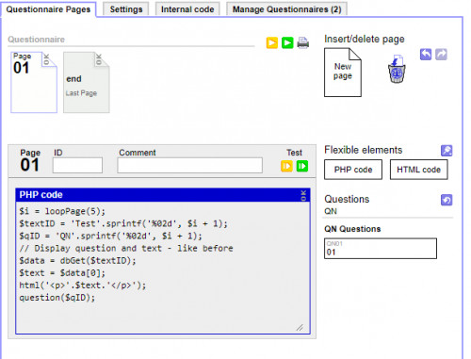
Task: Insert a New page
Action: 343,73
